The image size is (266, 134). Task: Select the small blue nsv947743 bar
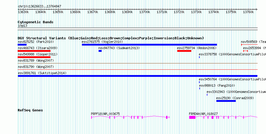pyautogui.click(x=100, y=51)
